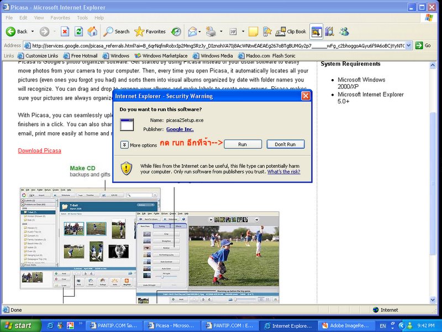Image resolution: width=442 pixels, height=332 pixels.
Task: Open the Print button dropdown arrow
Action: click(x=221, y=32)
